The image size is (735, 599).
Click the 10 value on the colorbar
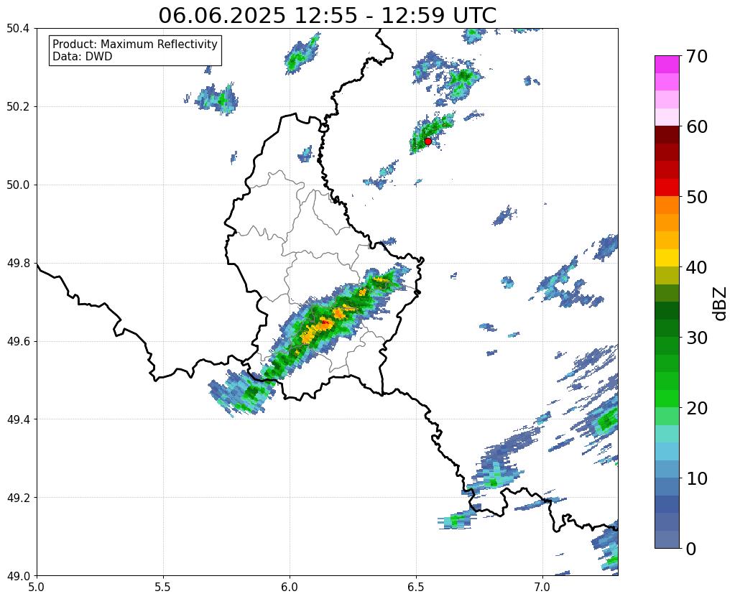pos(697,478)
